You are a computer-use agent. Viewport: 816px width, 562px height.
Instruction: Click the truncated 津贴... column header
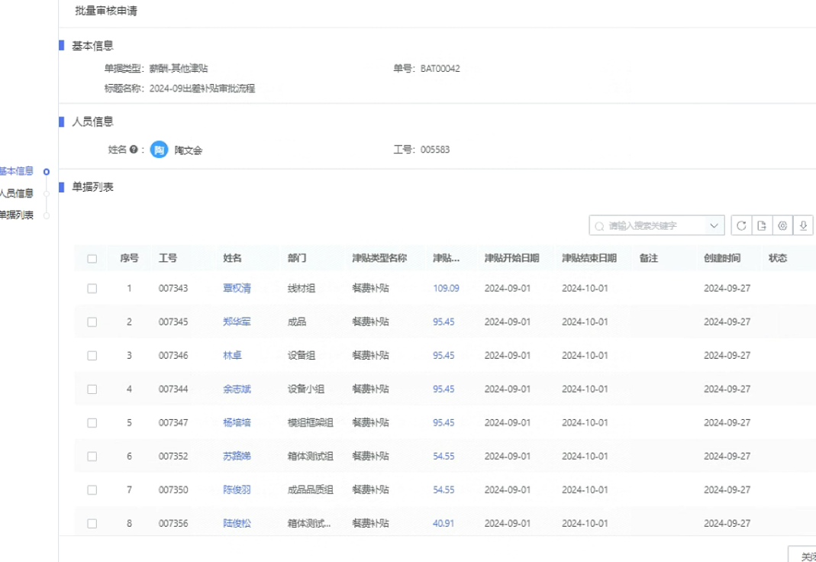(446, 259)
